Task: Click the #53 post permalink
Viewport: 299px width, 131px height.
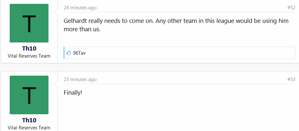Action: click(x=291, y=80)
